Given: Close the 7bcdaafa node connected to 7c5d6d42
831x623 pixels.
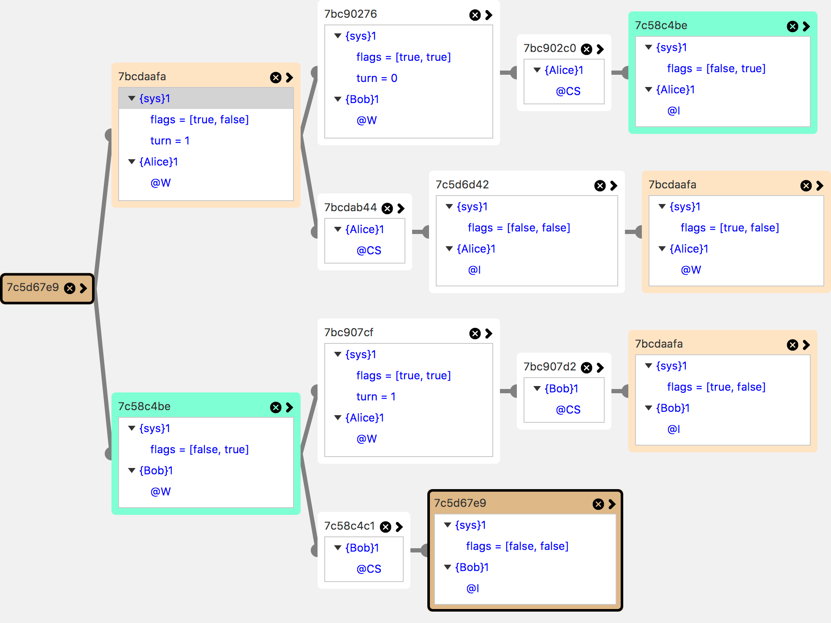Looking at the screenshot, I should 806,186.
